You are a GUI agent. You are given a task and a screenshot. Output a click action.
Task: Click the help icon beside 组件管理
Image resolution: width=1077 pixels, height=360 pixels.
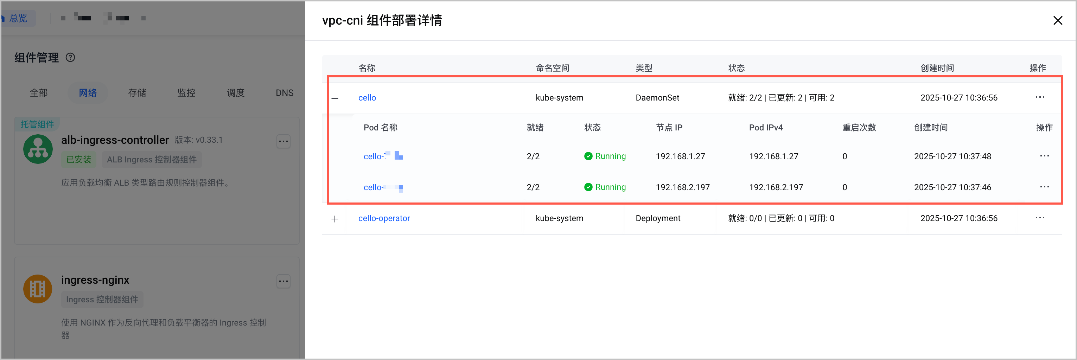[x=71, y=58]
